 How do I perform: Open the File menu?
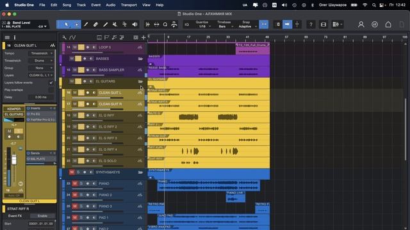[x=42, y=5]
